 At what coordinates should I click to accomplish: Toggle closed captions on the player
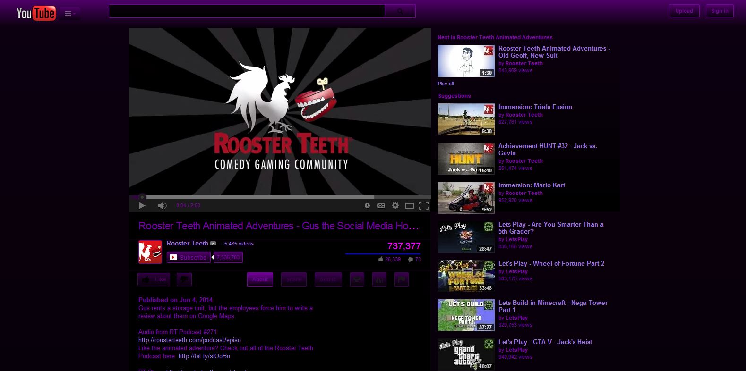point(381,205)
